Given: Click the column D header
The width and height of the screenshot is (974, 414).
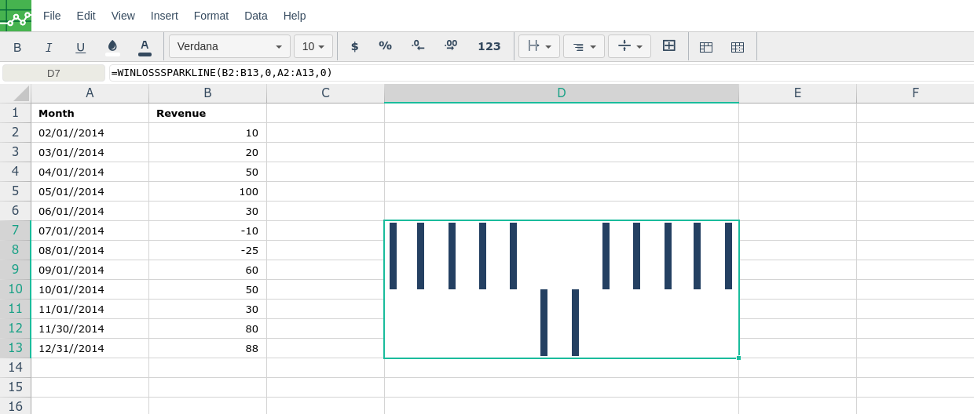Looking at the screenshot, I should point(562,93).
